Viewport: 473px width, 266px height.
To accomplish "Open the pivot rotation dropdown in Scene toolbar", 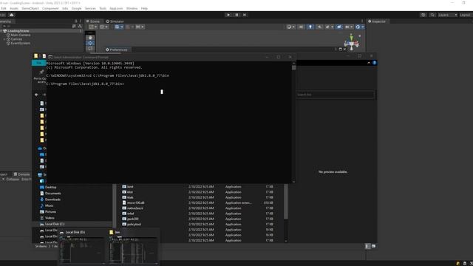I will click(x=104, y=27).
